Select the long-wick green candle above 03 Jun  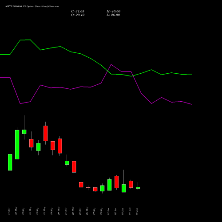(124, 188)
